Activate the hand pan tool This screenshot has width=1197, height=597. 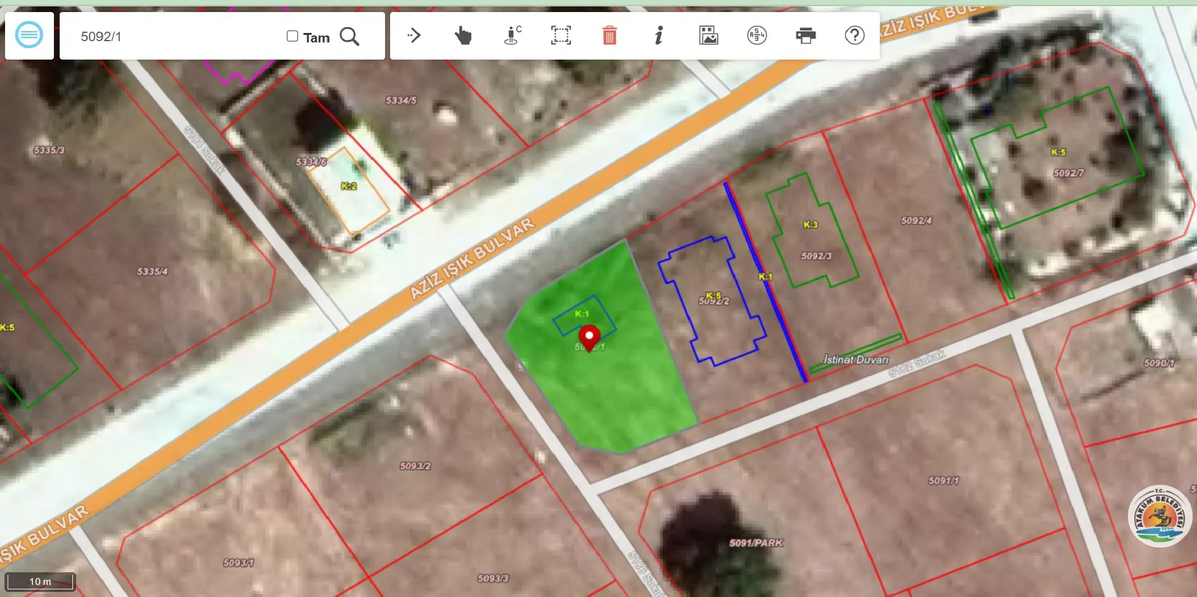coord(463,35)
